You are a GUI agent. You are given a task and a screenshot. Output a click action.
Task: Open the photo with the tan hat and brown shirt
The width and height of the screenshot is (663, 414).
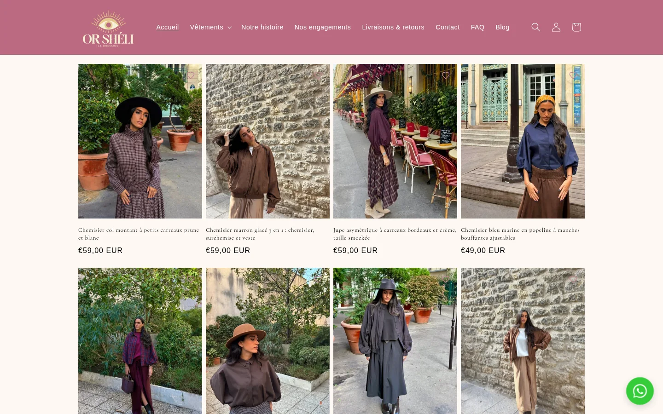tap(268, 341)
